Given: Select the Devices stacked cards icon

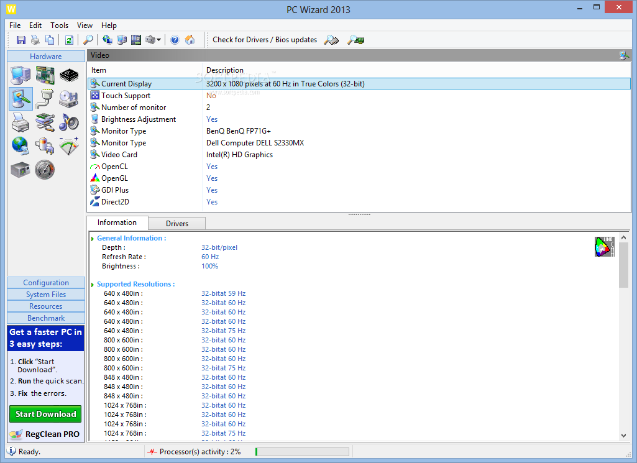Looking at the screenshot, I should (45, 122).
